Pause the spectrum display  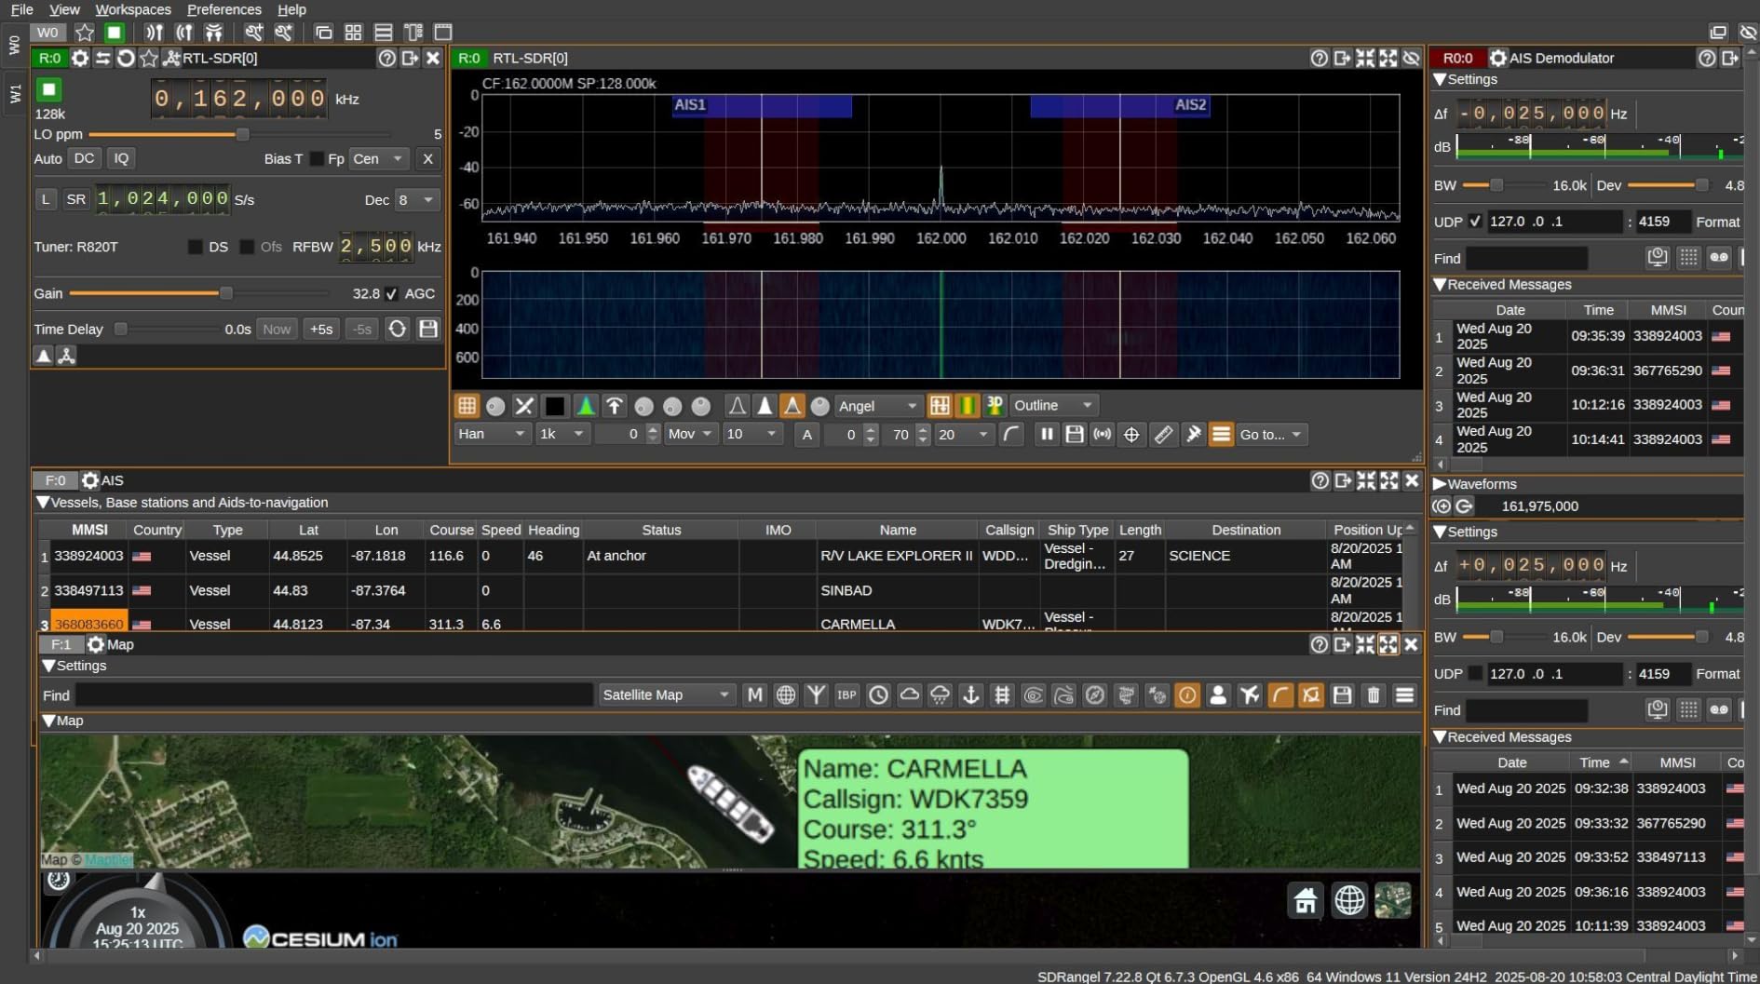pos(1047,435)
